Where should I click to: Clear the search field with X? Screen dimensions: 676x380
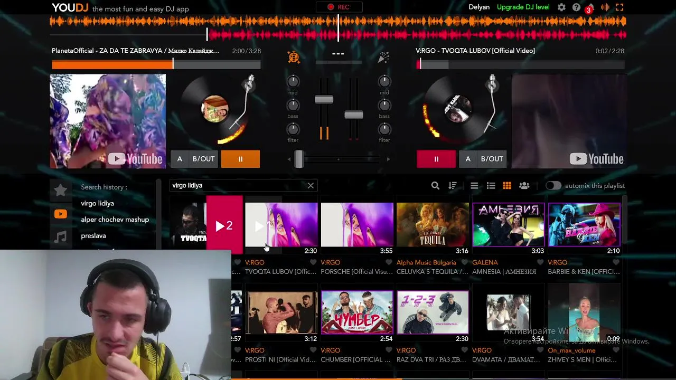[x=311, y=186]
